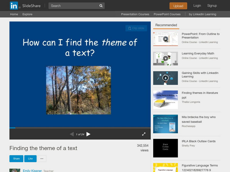The image size is (230, 172).
Task: Open the Explore menu item
Action: 27,14
